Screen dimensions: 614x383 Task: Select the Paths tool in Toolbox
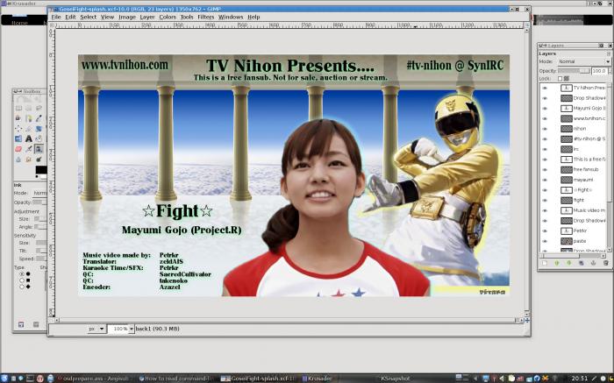28,118
